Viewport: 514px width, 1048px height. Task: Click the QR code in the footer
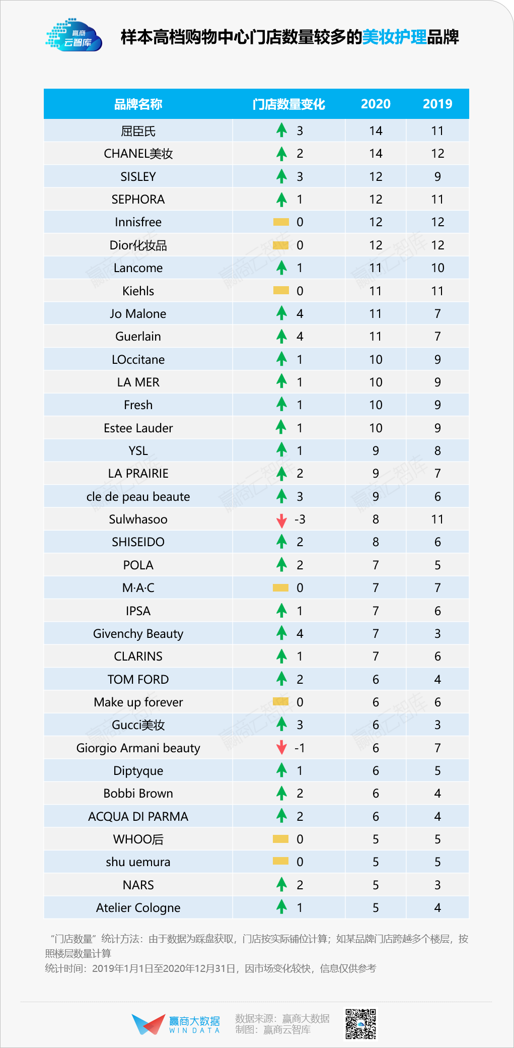(360, 1024)
